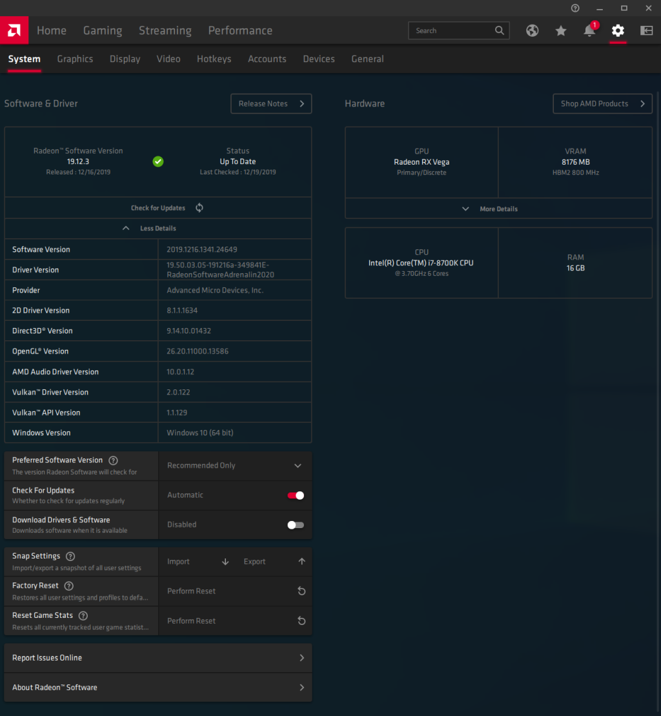Click the settings gear icon
Viewport: 661px width, 716px height.
(x=618, y=30)
